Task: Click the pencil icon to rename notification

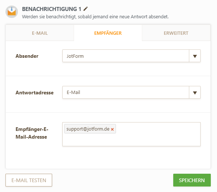Action: tap(86, 9)
